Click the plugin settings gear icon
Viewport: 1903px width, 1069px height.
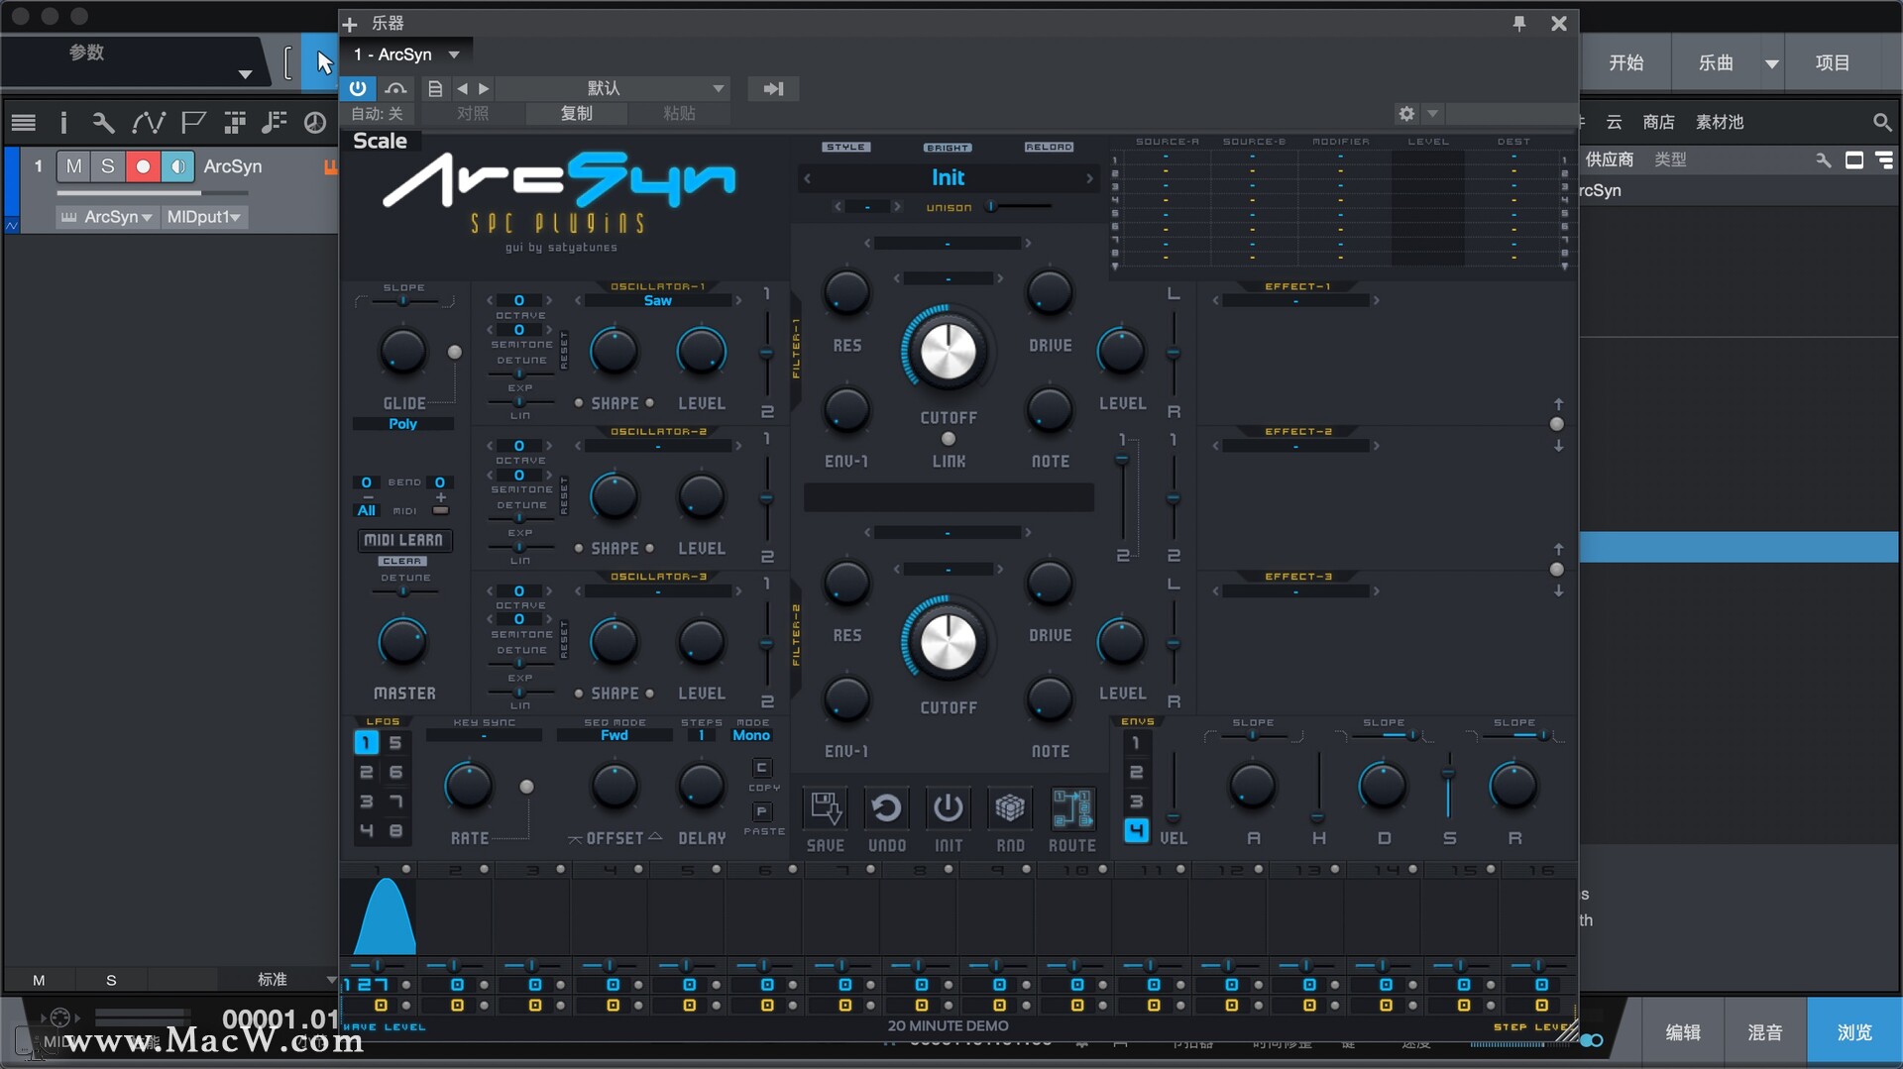(x=1406, y=114)
